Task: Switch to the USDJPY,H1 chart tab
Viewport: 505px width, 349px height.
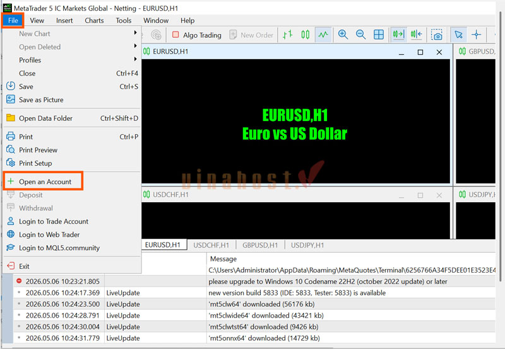Action: click(307, 245)
